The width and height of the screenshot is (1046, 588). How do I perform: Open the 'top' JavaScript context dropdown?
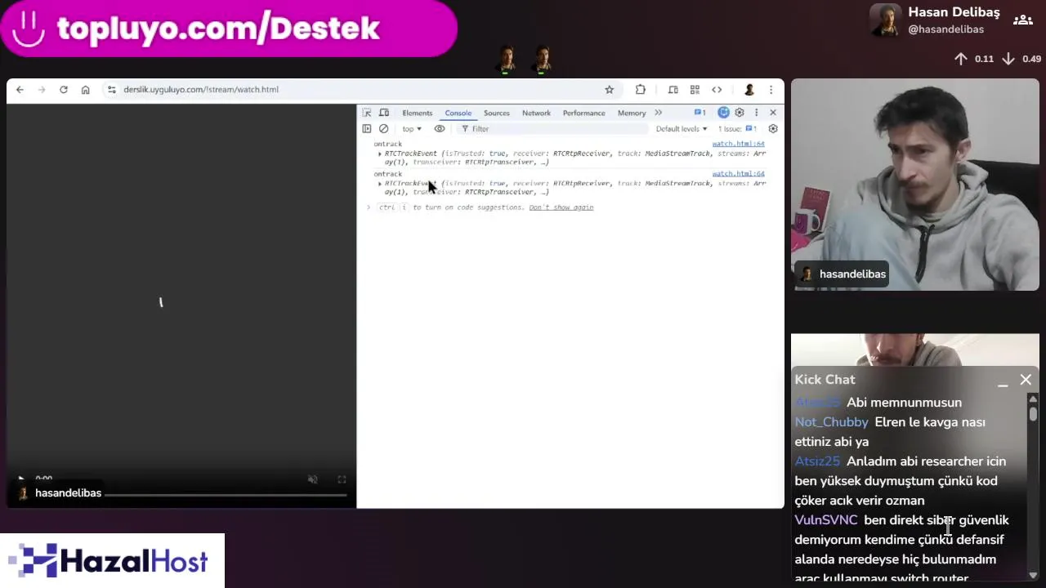click(x=412, y=129)
